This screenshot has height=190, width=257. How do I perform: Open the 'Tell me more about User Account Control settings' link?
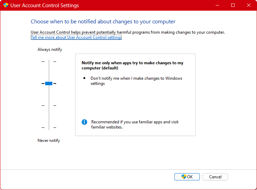76,37
